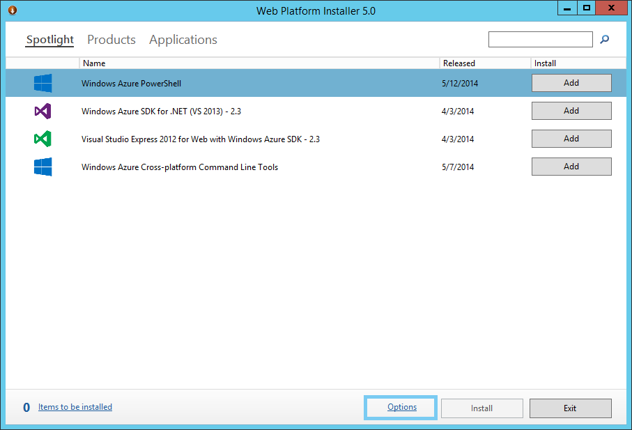Click the 0 items count number
632x430 pixels.
[x=26, y=408]
